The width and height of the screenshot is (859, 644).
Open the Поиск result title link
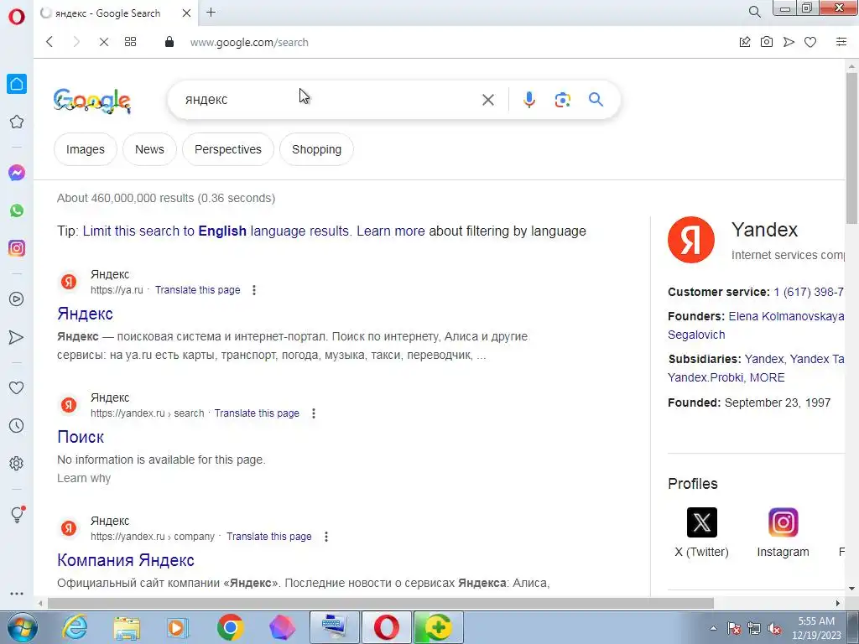pos(81,437)
